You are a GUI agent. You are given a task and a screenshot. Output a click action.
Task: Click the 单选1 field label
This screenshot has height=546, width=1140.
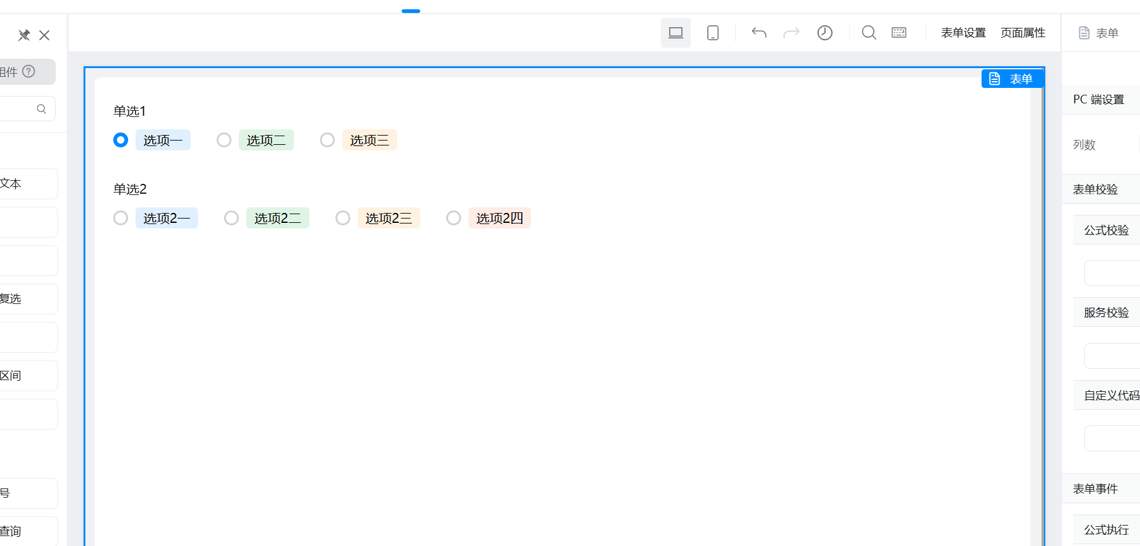pos(129,111)
